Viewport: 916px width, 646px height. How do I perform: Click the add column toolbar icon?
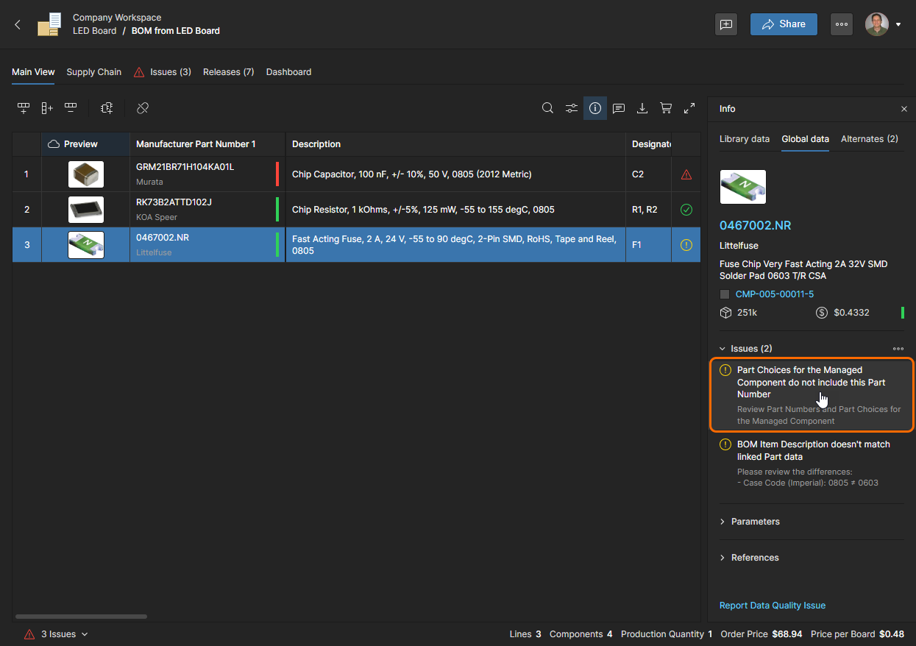pos(47,108)
